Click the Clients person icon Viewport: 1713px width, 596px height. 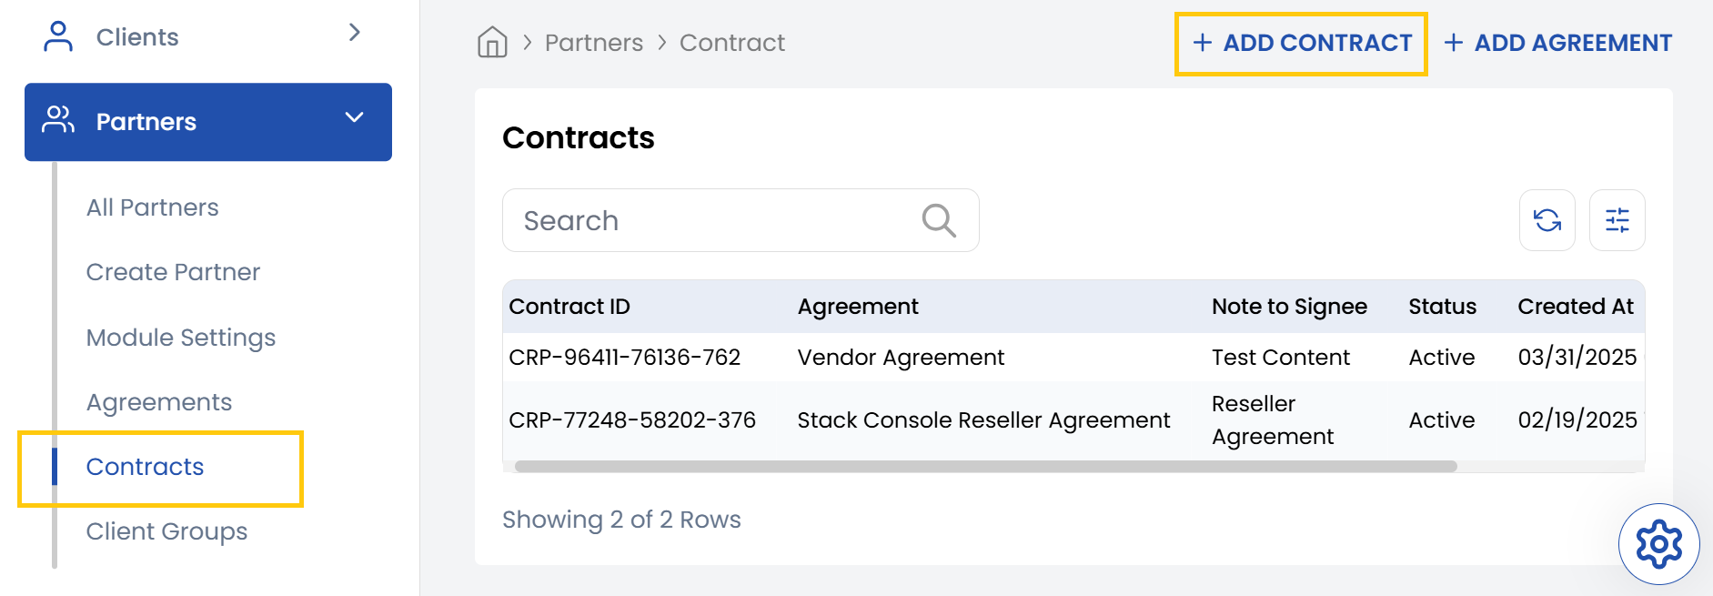[58, 36]
